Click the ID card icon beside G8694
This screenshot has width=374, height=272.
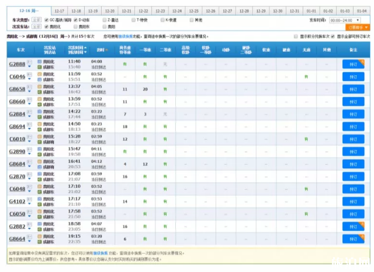(x=29, y=125)
